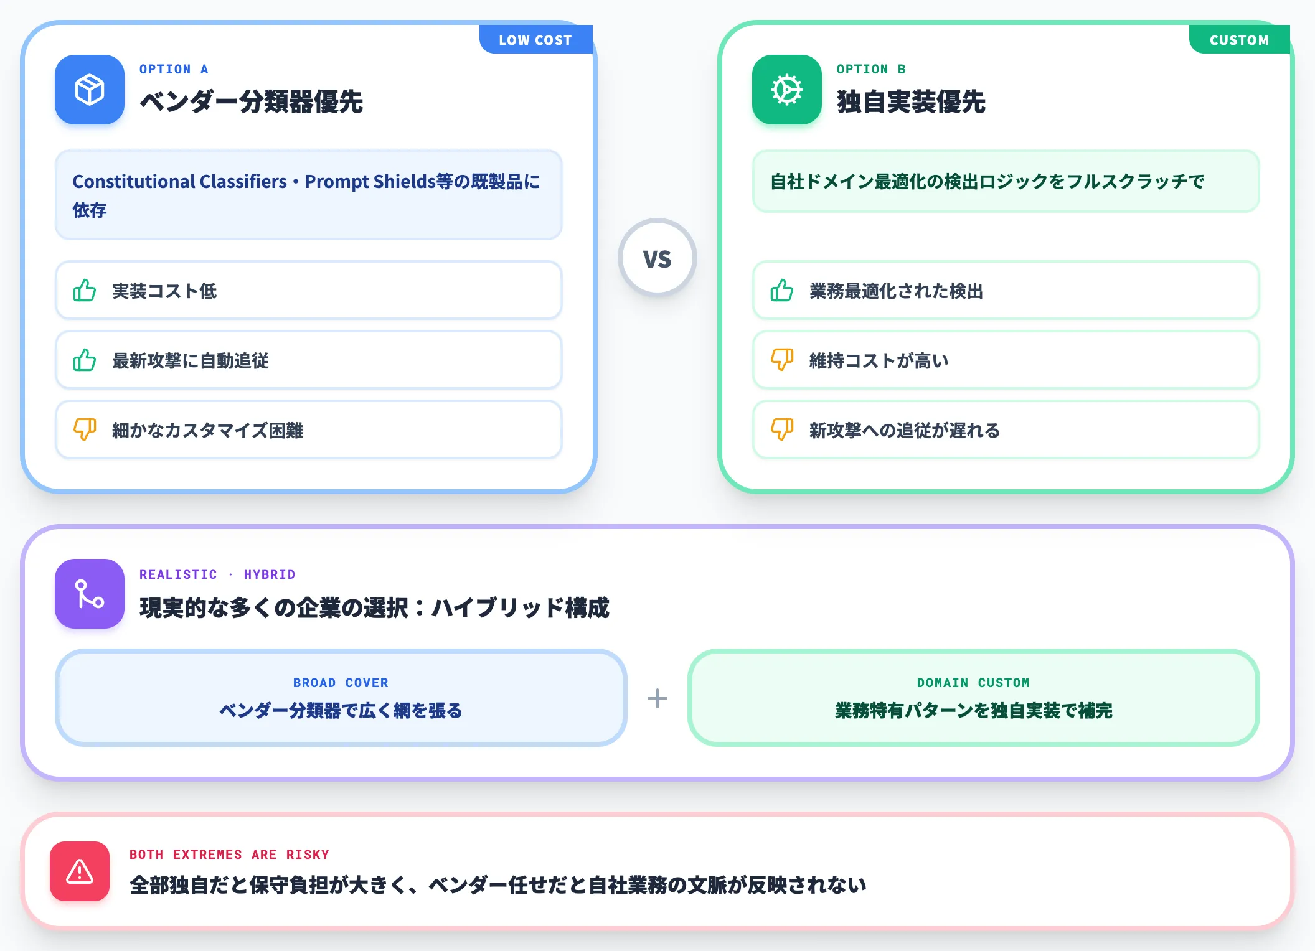Screen dimensions: 1315x951
Task: Click thumbs-up icon beside 最新攻撃に自動追従
Action: pyautogui.click(x=85, y=360)
